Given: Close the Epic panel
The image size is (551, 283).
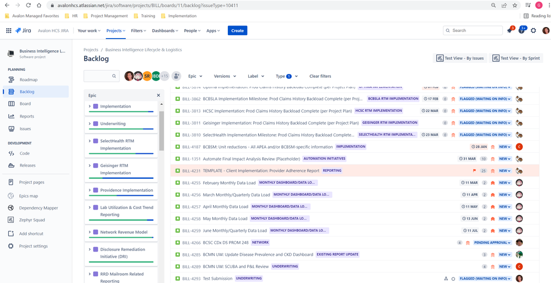Looking at the screenshot, I should (x=158, y=95).
